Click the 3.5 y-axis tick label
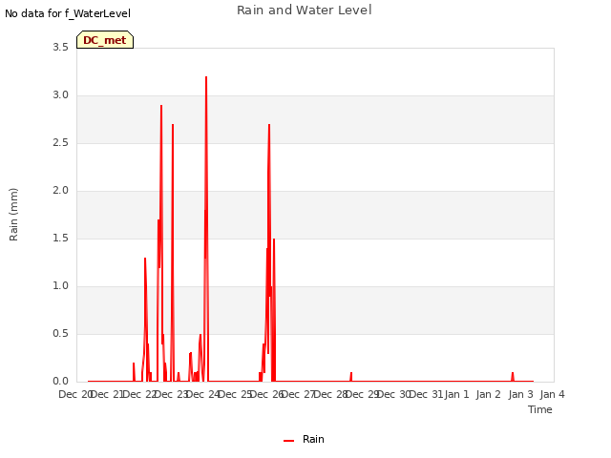Image resolution: width=611 pixels, height=458 pixels. [x=60, y=48]
